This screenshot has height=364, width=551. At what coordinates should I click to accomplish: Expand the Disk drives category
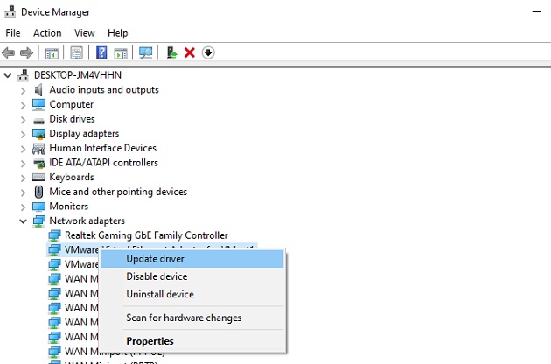point(24,120)
